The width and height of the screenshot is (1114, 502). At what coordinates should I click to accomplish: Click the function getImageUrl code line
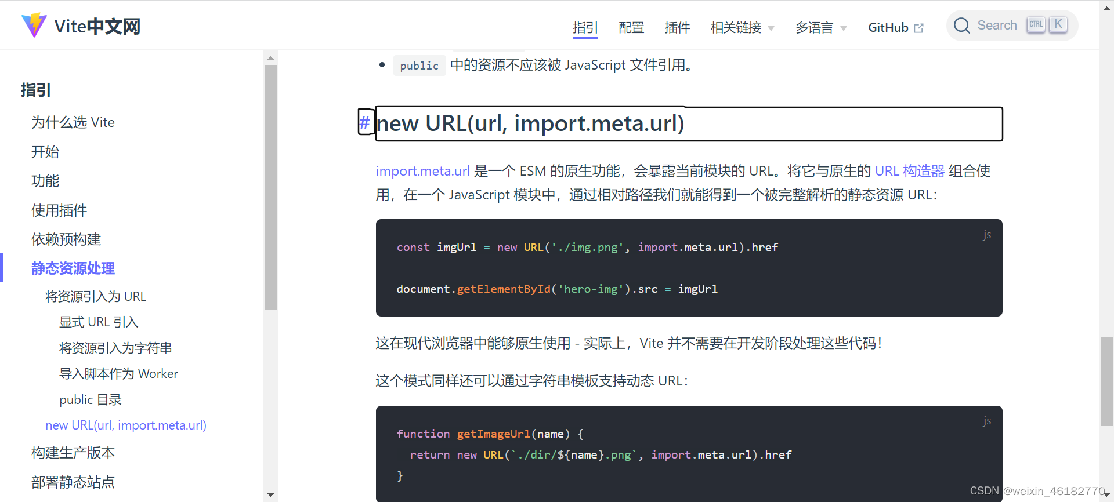click(x=490, y=434)
